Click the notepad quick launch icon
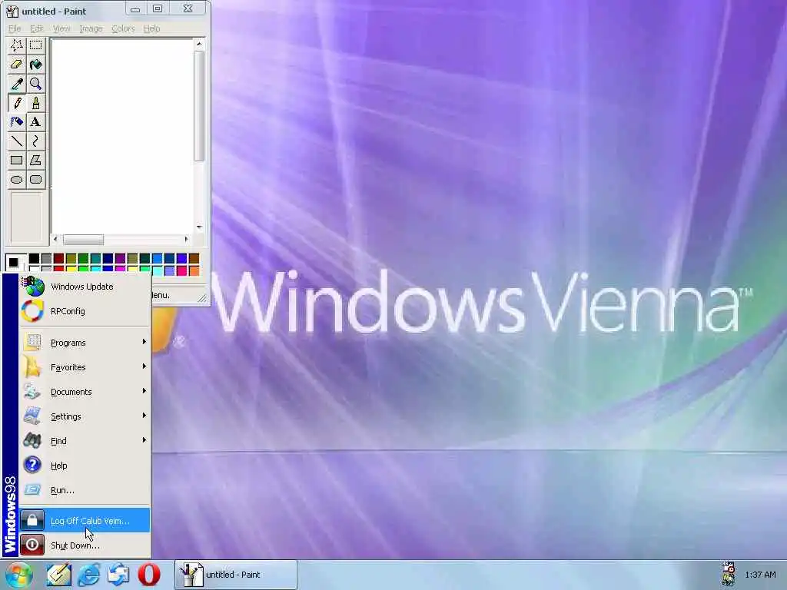 58,575
